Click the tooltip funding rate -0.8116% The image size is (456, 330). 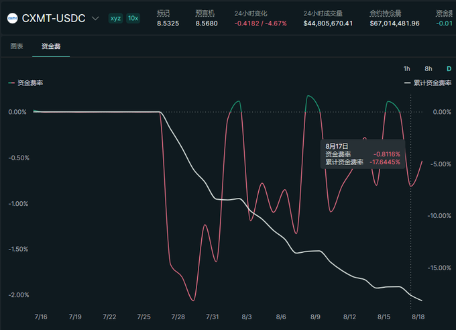pos(387,154)
